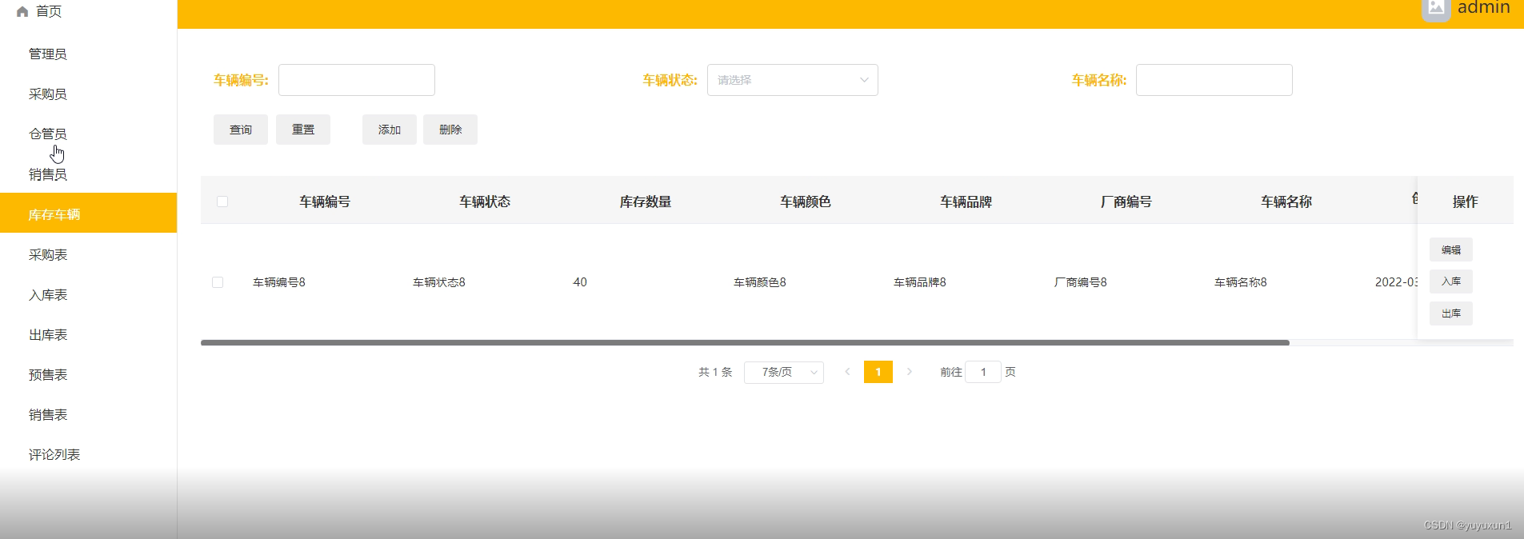Click 入库 button in the row

[x=1451, y=281]
